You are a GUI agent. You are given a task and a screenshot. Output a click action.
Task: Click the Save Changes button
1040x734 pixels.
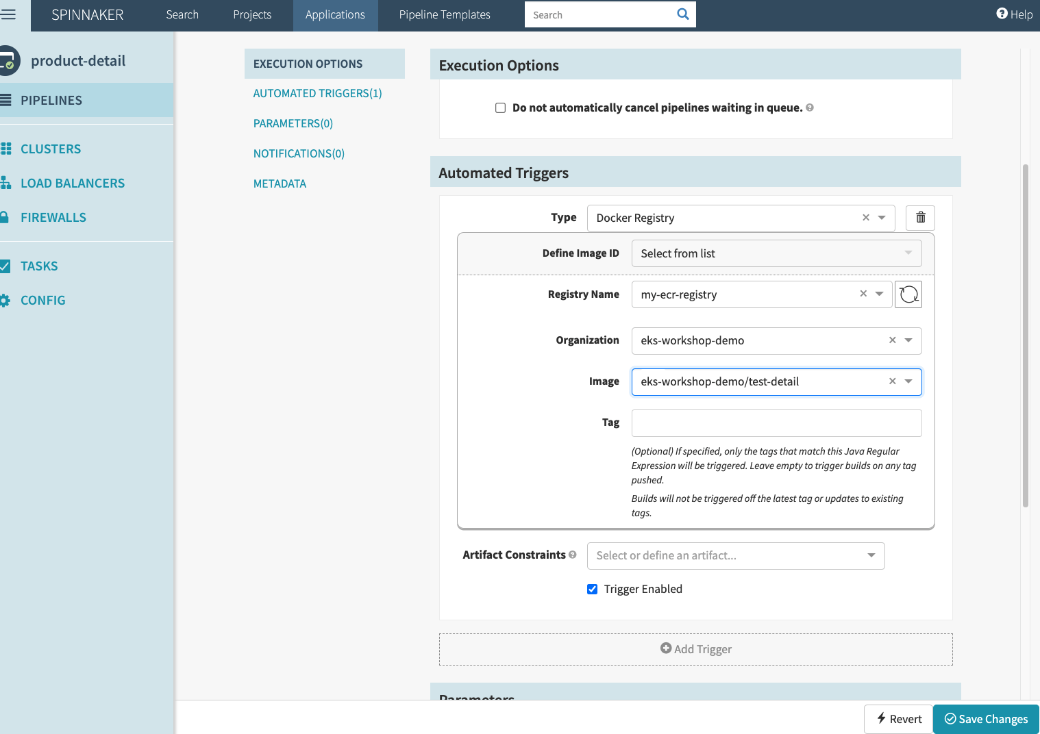[x=985, y=718]
